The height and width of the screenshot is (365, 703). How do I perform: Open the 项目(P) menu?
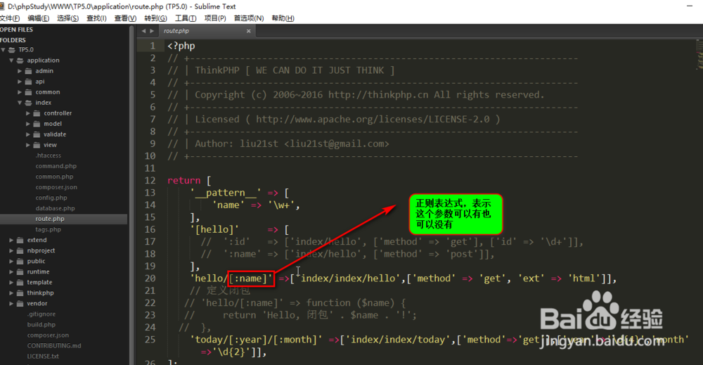click(215, 18)
